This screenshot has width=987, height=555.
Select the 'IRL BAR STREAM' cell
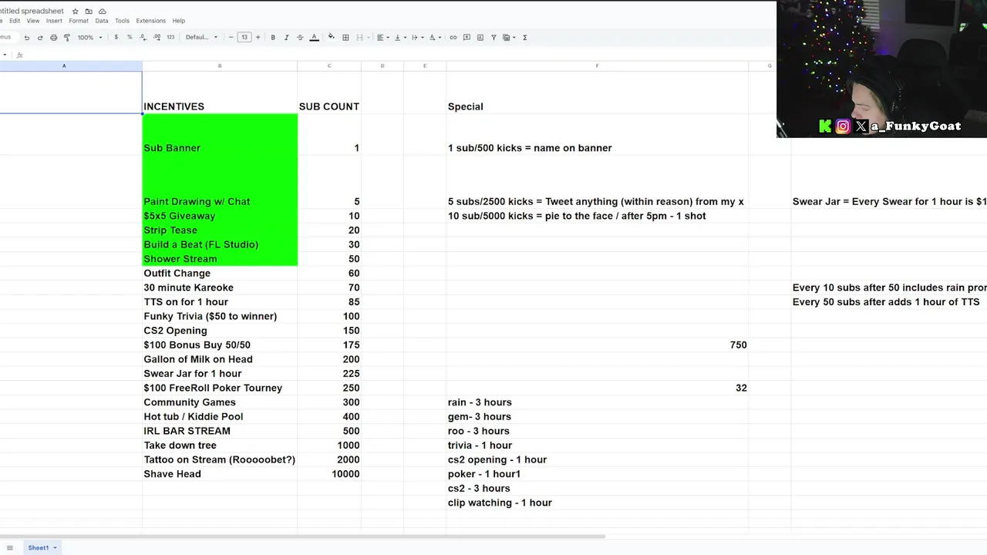(220, 431)
